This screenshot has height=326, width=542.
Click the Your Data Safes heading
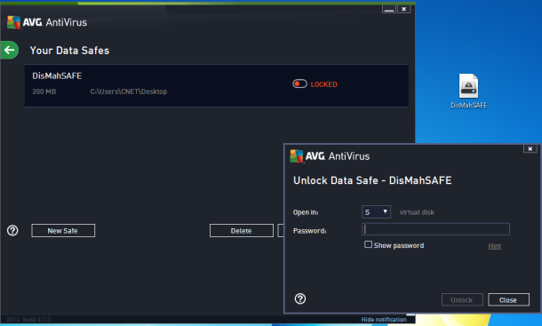coord(69,51)
